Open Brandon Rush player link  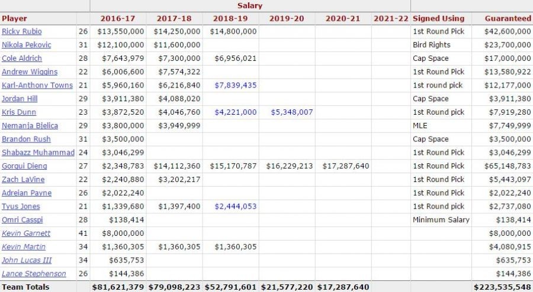tap(26, 139)
